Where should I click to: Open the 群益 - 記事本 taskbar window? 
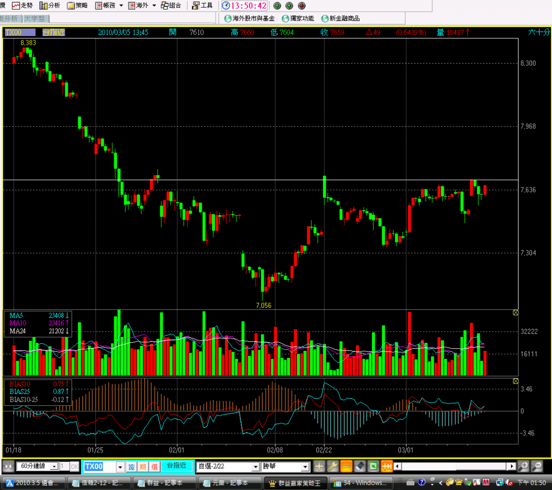tap(164, 483)
